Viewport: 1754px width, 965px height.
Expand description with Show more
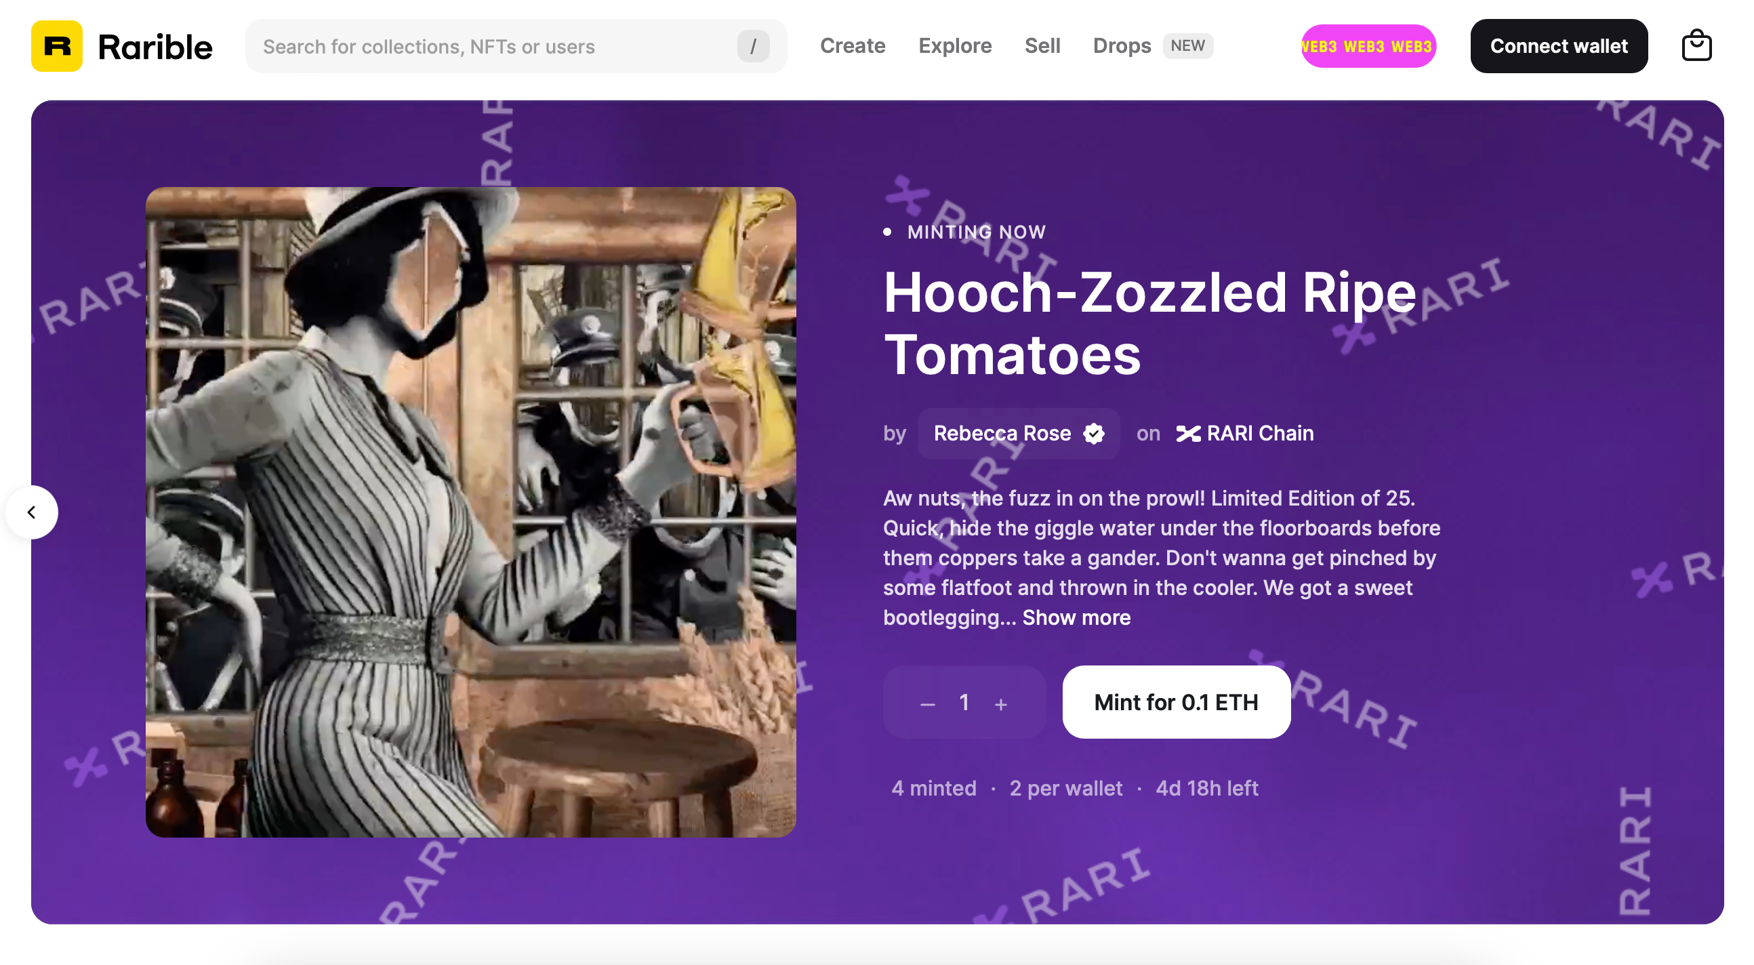(x=1076, y=617)
